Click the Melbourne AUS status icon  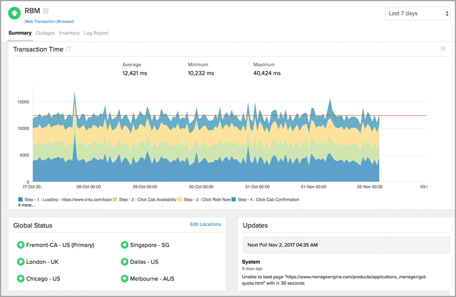pyautogui.click(x=124, y=279)
